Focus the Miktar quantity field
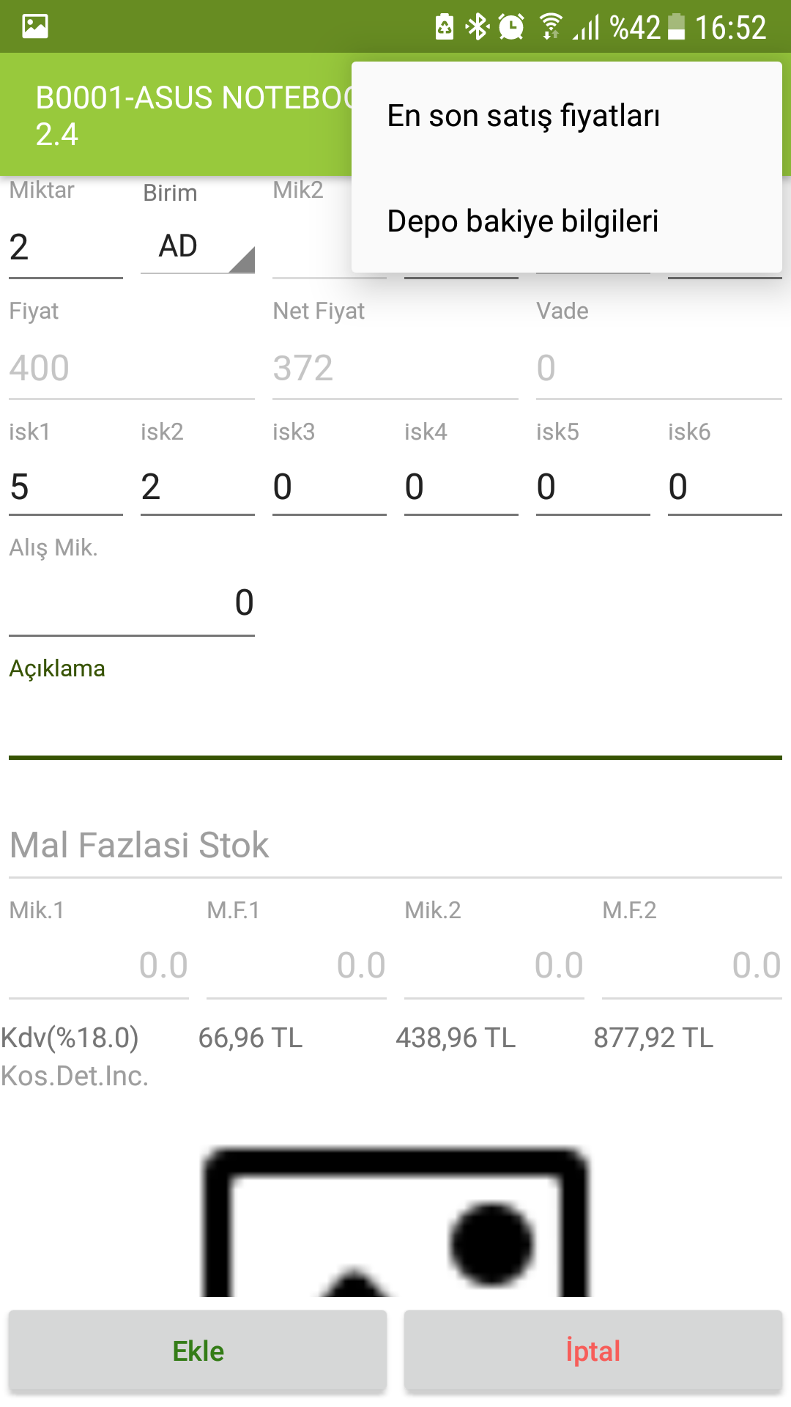The width and height of the screenshot is (791, 1407). pyautogui.click(x=66, y=247)
